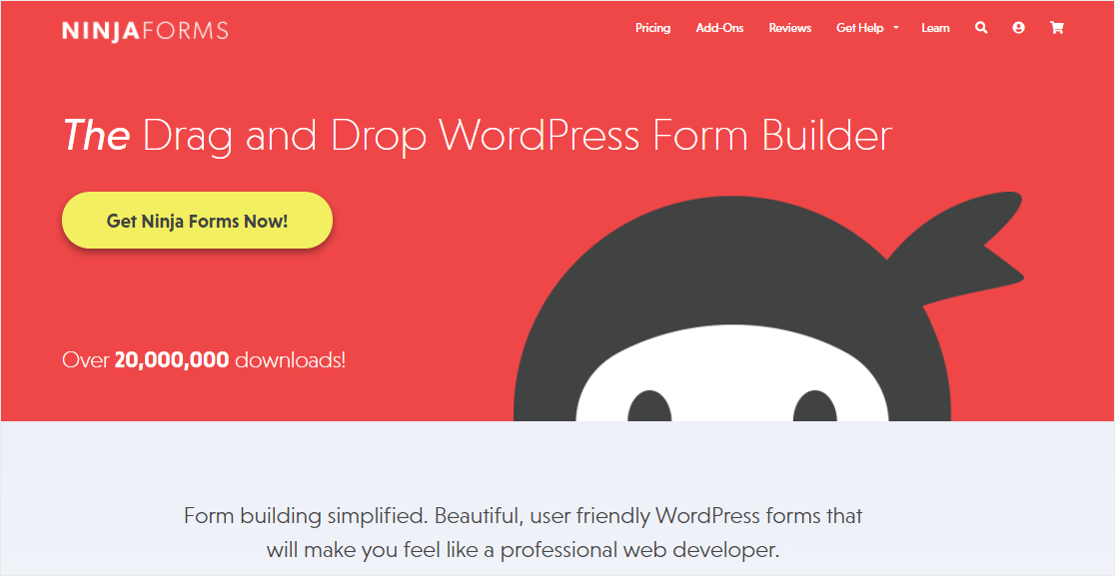Click the ninja mascot's white face
The width and height of the screenshot is (1115, 576).
pyautogui.click(x=729, y=384)
